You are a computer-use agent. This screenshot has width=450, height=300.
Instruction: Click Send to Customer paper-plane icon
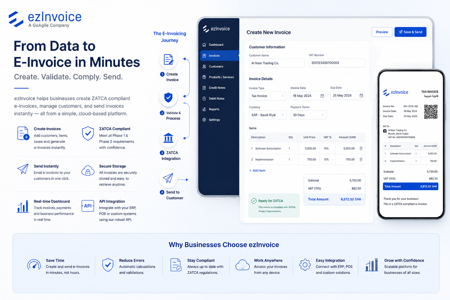(168, 178)
